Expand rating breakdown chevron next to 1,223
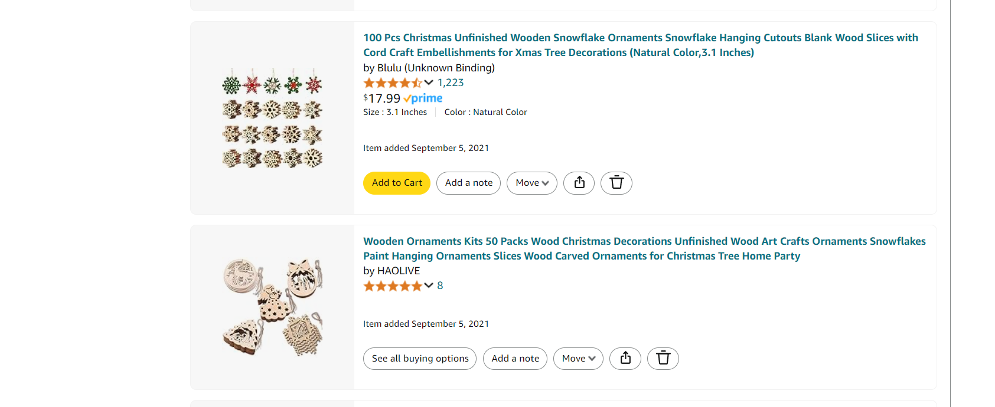The width and height of the screenshot is (995, 407). coord(429,83)
